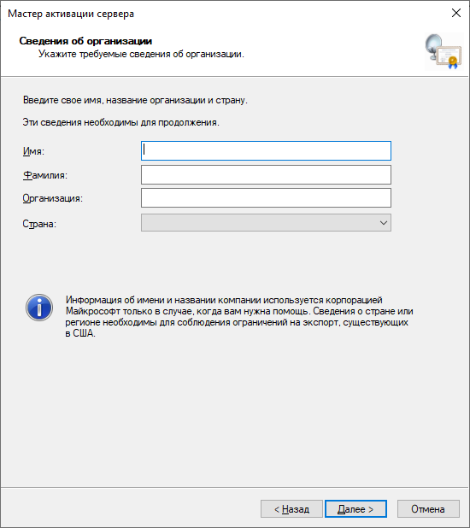
Task: Close the server activation wizard window
Action: tap(456, 13)
